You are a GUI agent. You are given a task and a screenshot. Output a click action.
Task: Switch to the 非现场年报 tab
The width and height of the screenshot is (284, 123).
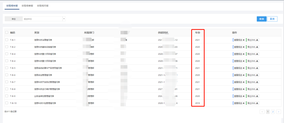click(x=12, y=6)
